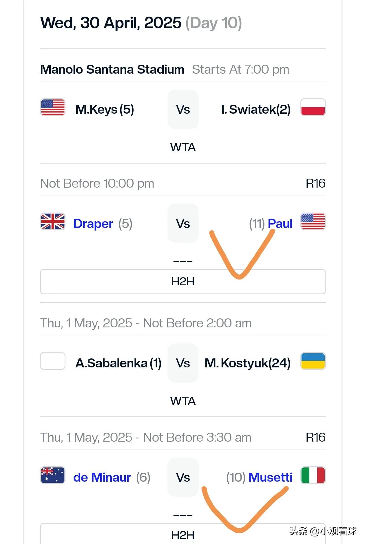Open H2H for Draper vs Paul
This screenshot has height=544, width=365.
(183, 282)
